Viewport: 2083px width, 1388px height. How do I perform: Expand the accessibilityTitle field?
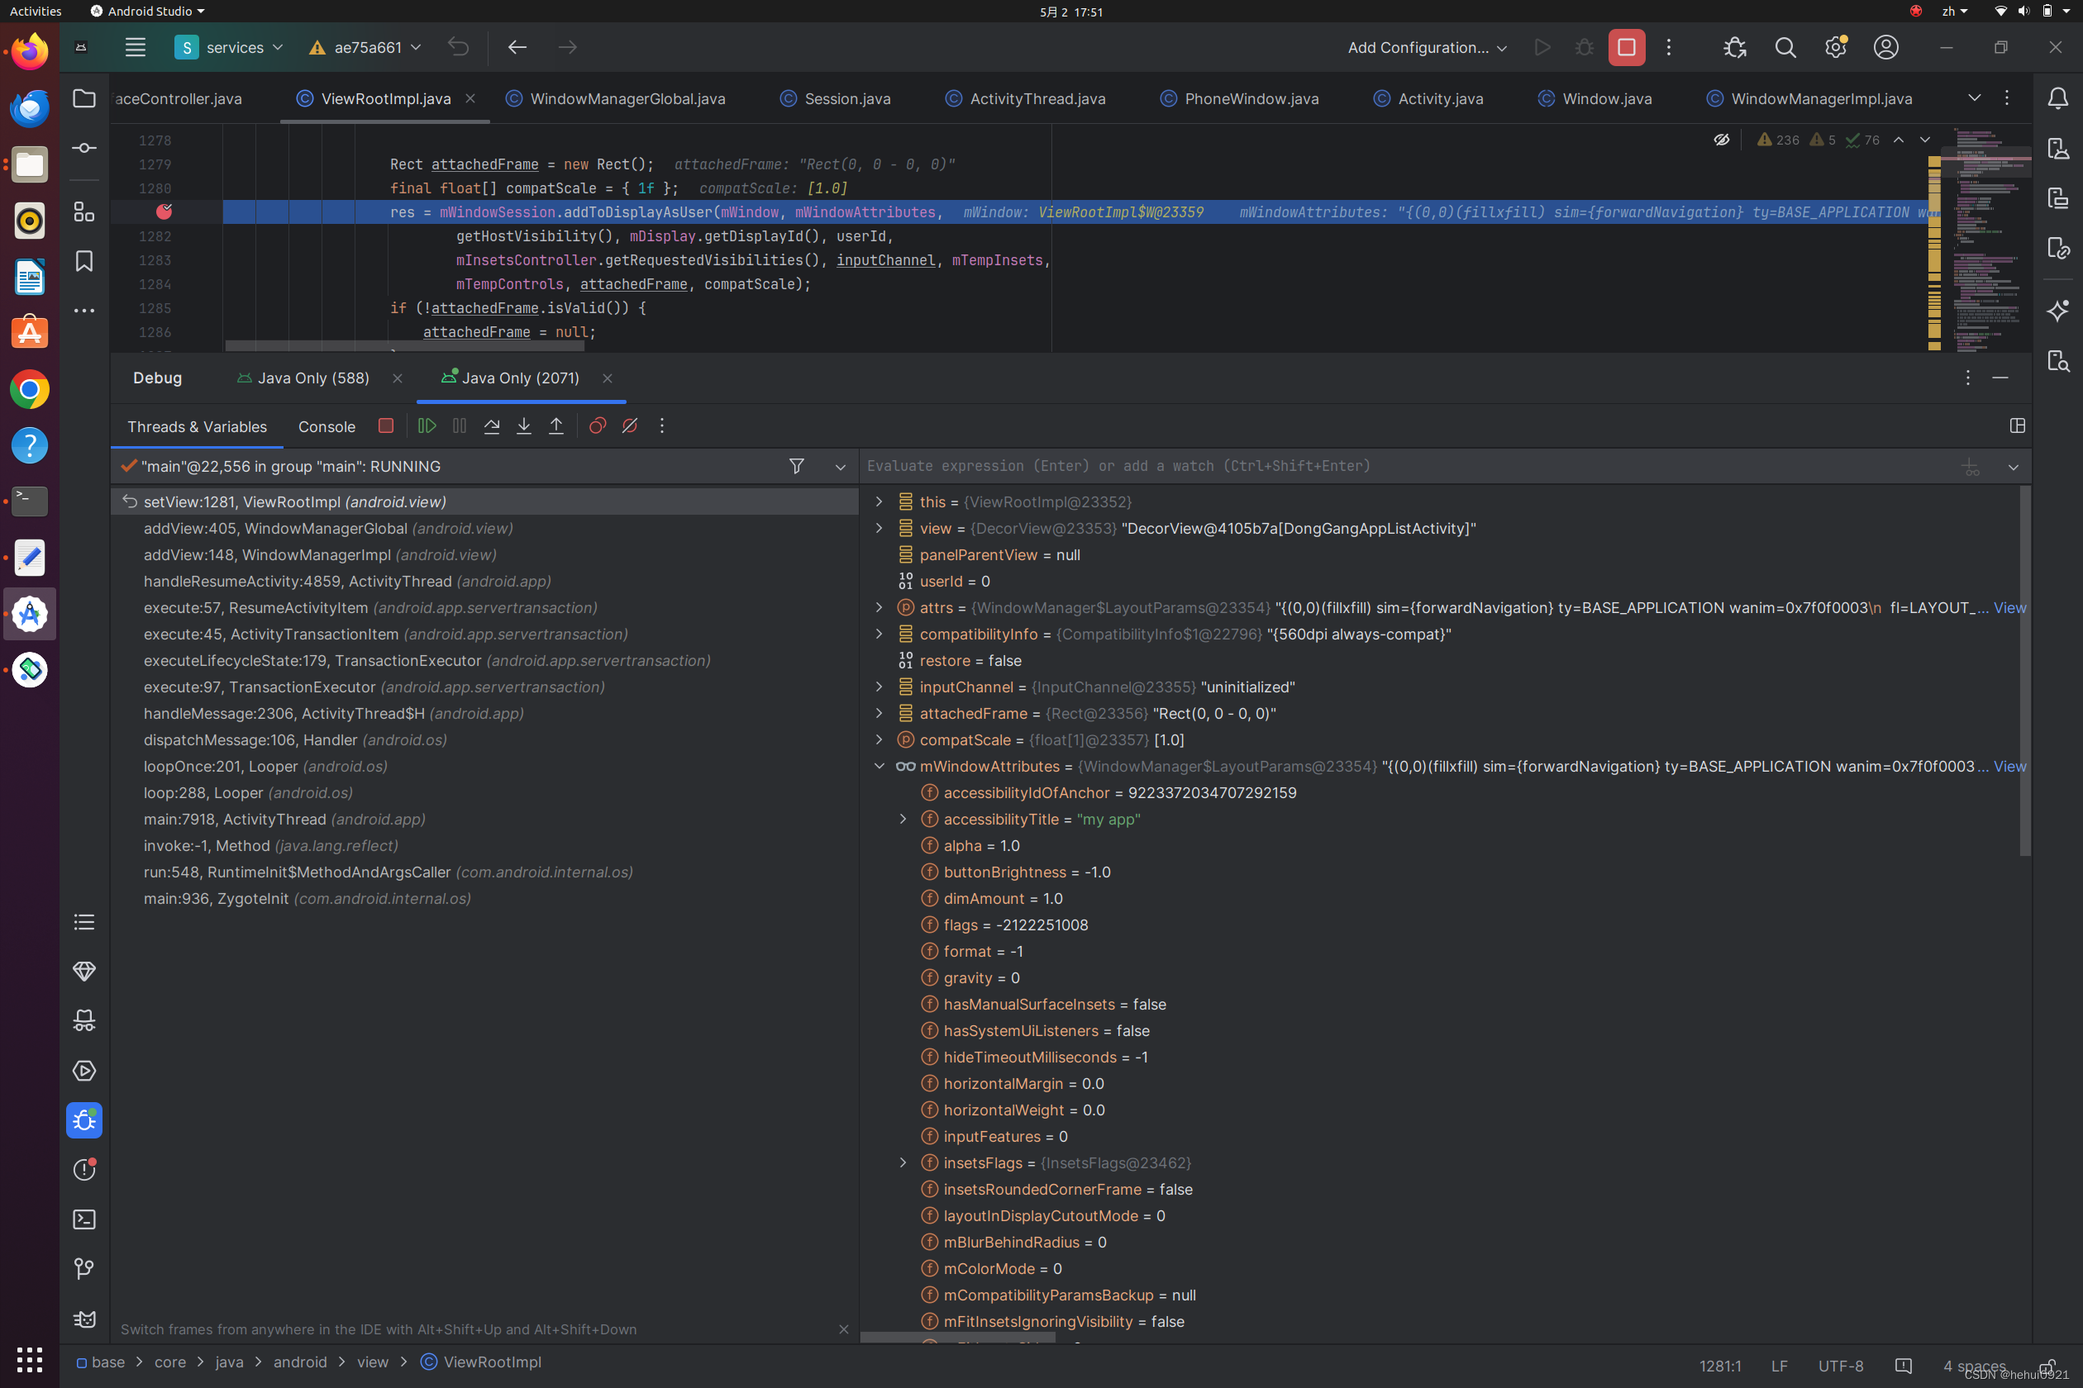(903, 819)
